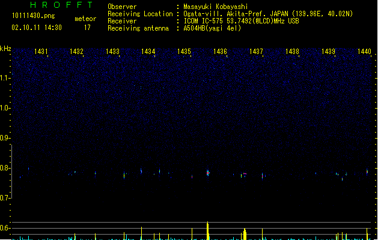Click time marker 1433
The image size is (378, 240).
click(112, 52)
